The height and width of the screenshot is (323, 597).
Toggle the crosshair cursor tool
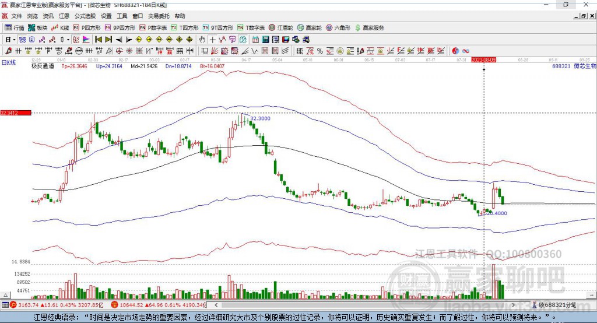click(212, 40)
